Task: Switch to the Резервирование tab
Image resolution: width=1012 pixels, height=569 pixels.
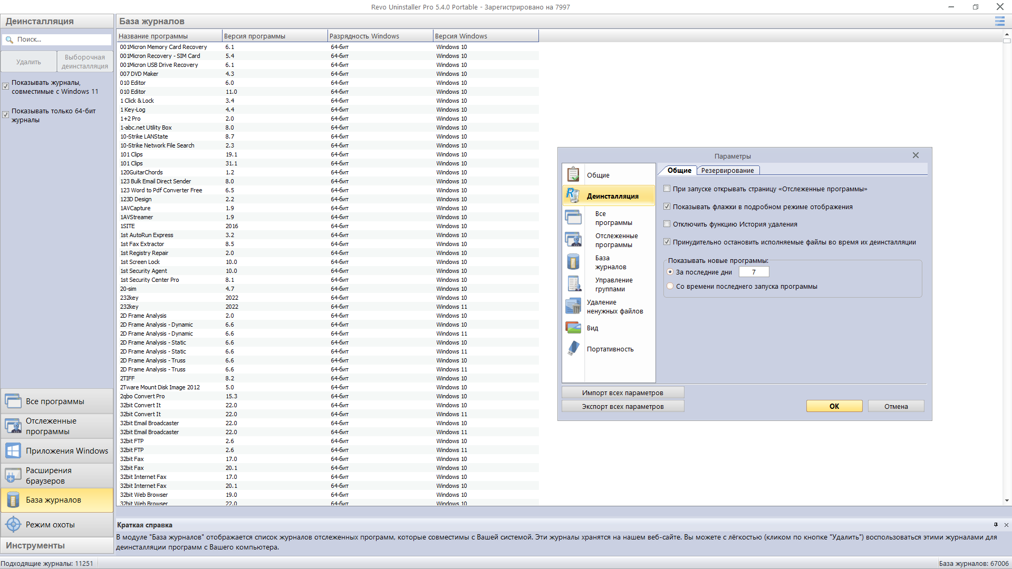Action: (x=728, y=170)
